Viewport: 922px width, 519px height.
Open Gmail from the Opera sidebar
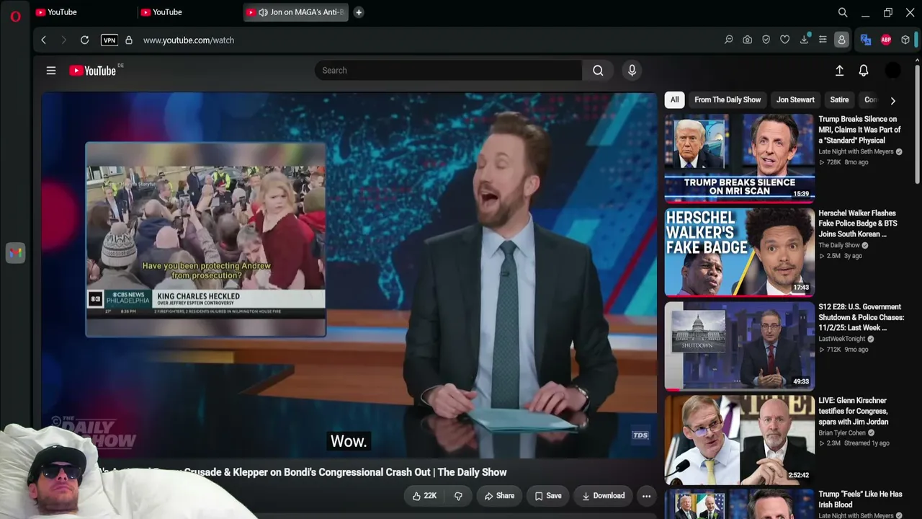coord(15,253)
